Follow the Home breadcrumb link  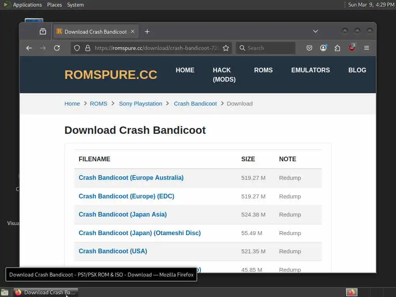click(72, 104)
